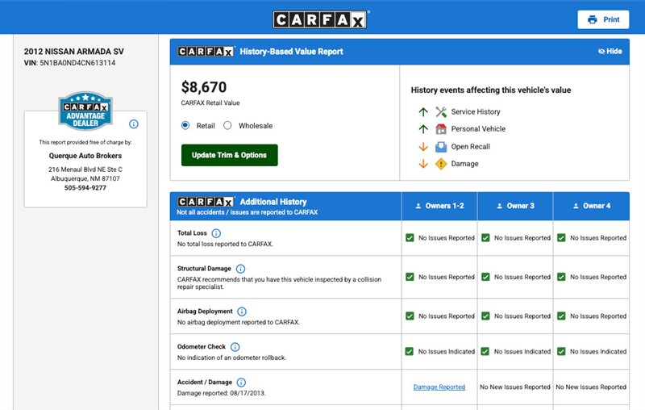Click the orange down arrow beside Damage
Image resolution: width=645 pixels, height=410 pixels.
tap(423, 164)
